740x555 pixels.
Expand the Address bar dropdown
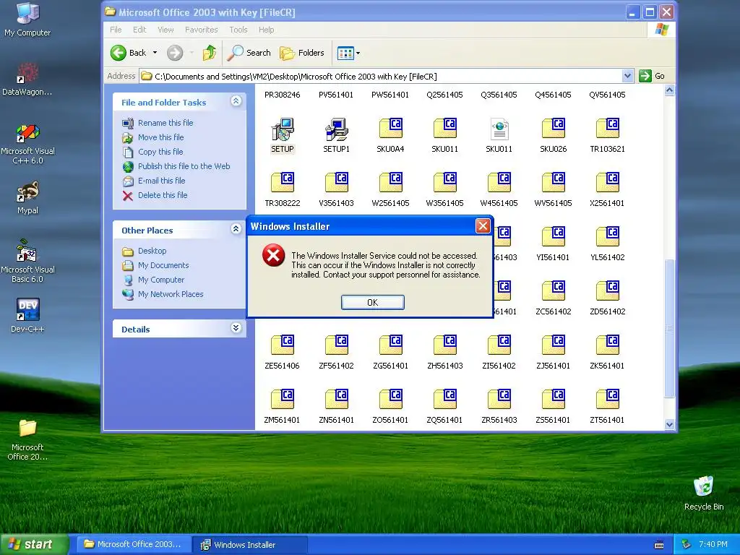[x=627, y=76]
